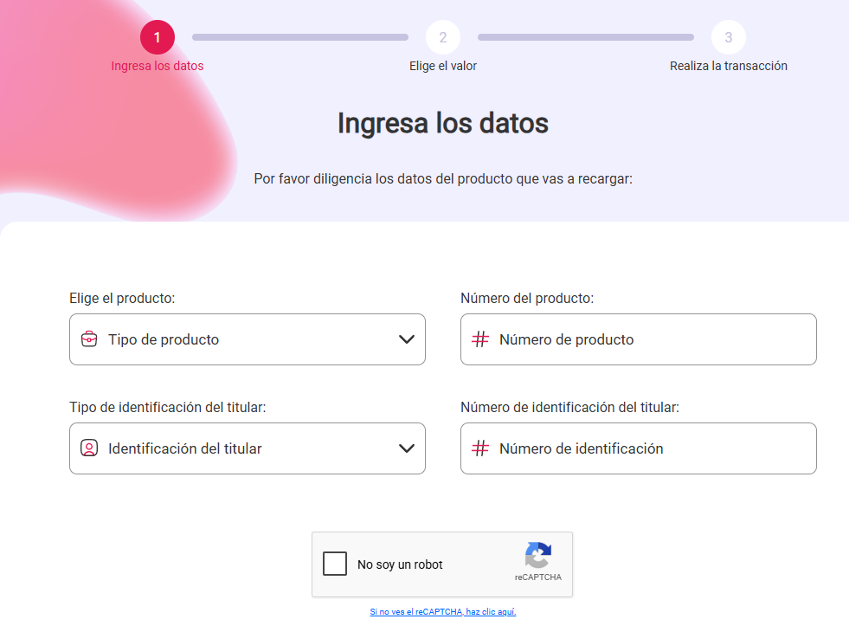This screenshot has width=849, height=632.
Task: Open the Si no ves el reCAPTCHA link
Action: point(443,611)
